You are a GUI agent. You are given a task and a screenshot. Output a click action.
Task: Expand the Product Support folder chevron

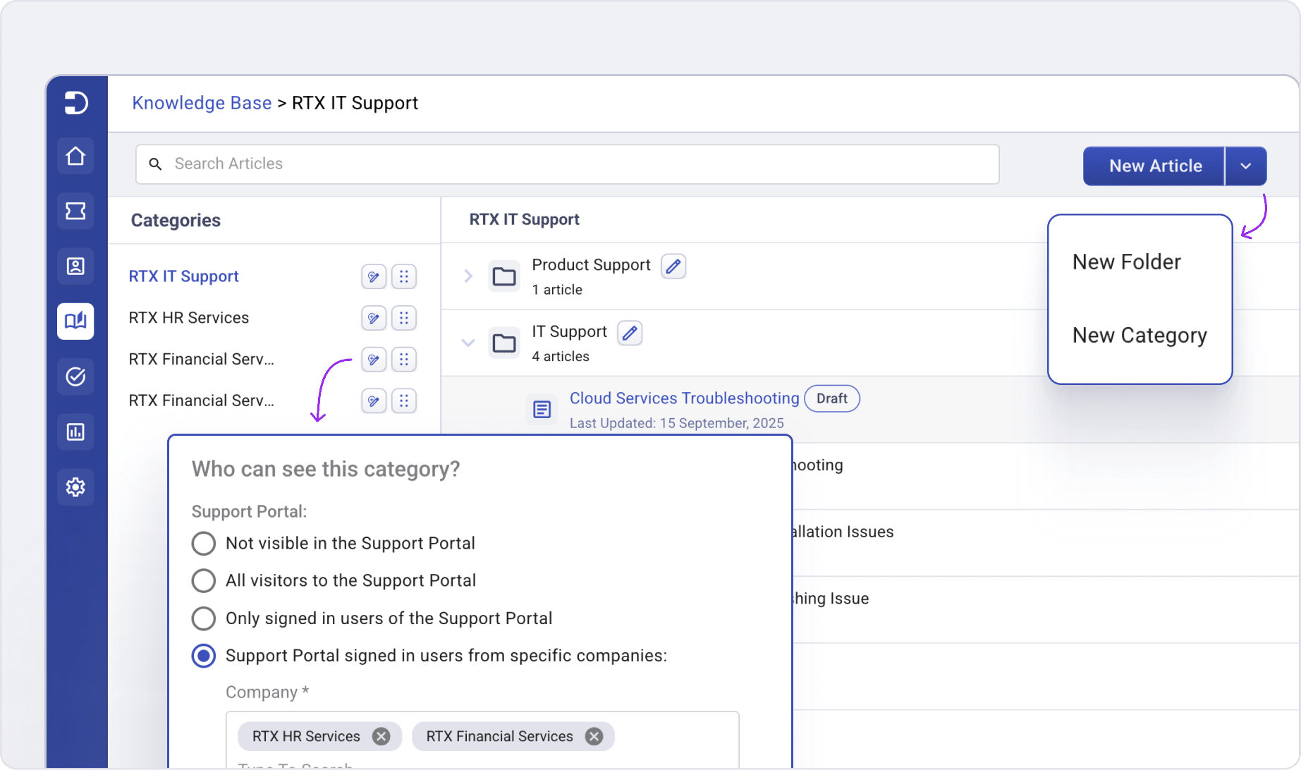pyautogui.click(x=468, y=276)
